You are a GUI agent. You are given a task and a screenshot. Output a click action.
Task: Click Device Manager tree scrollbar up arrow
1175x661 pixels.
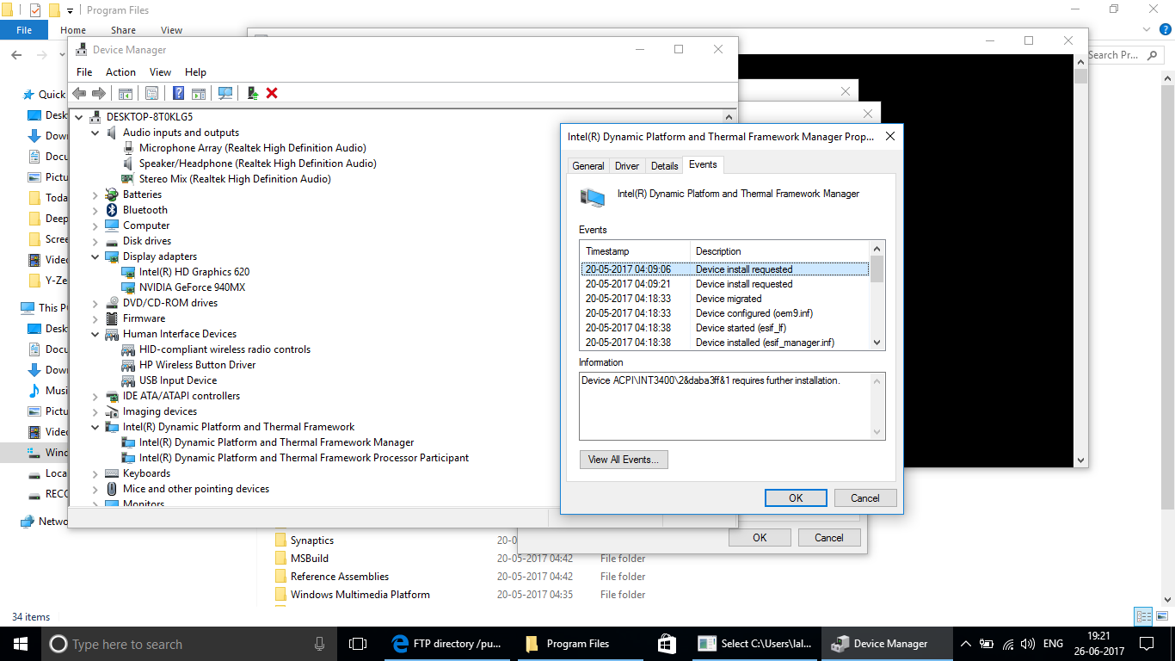pos(729,117)
